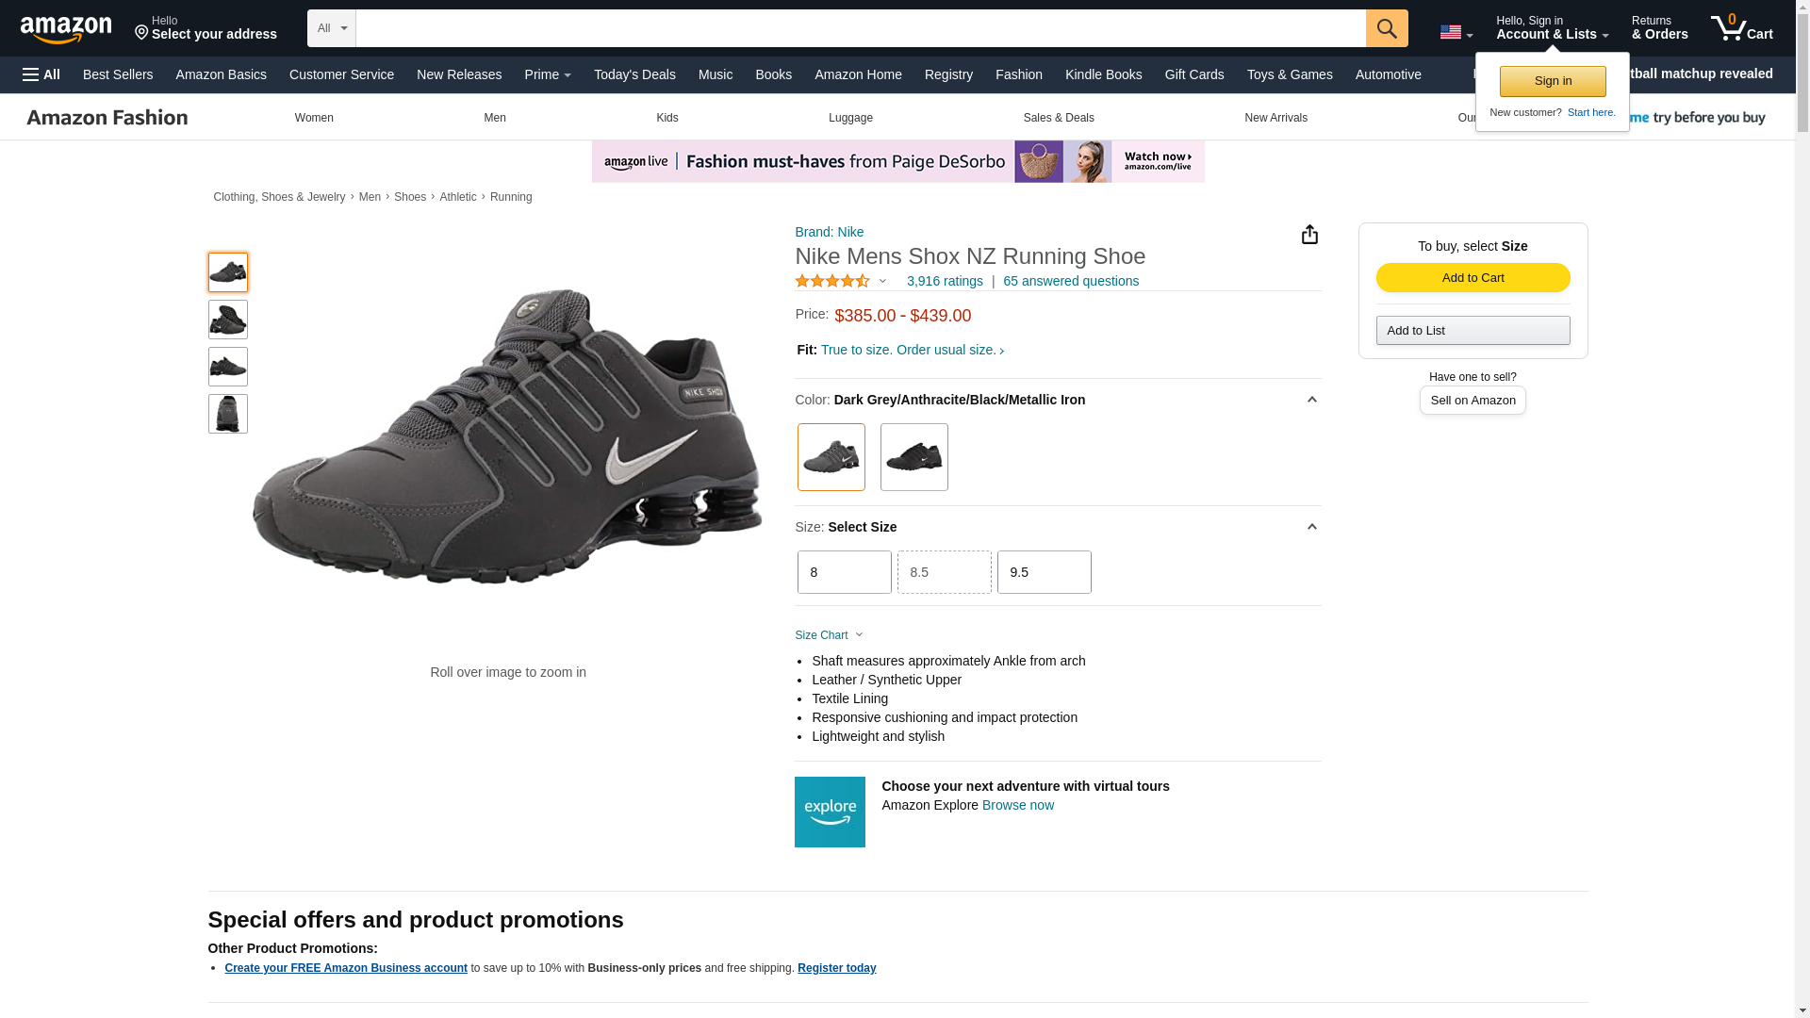Click the Amazon logo
The width and height of the screenshot is (1810, 1018).
pyautogui.click(x=66, y=29)
